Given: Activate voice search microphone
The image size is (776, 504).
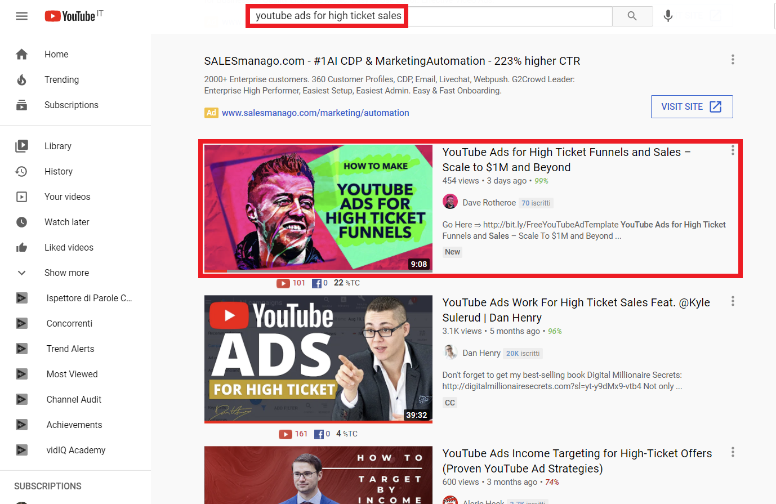Looking at the screenshot, I should click(668, 16).
